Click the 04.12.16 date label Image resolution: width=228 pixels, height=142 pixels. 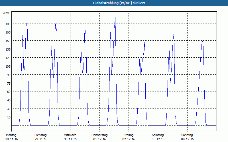(187, 139)
